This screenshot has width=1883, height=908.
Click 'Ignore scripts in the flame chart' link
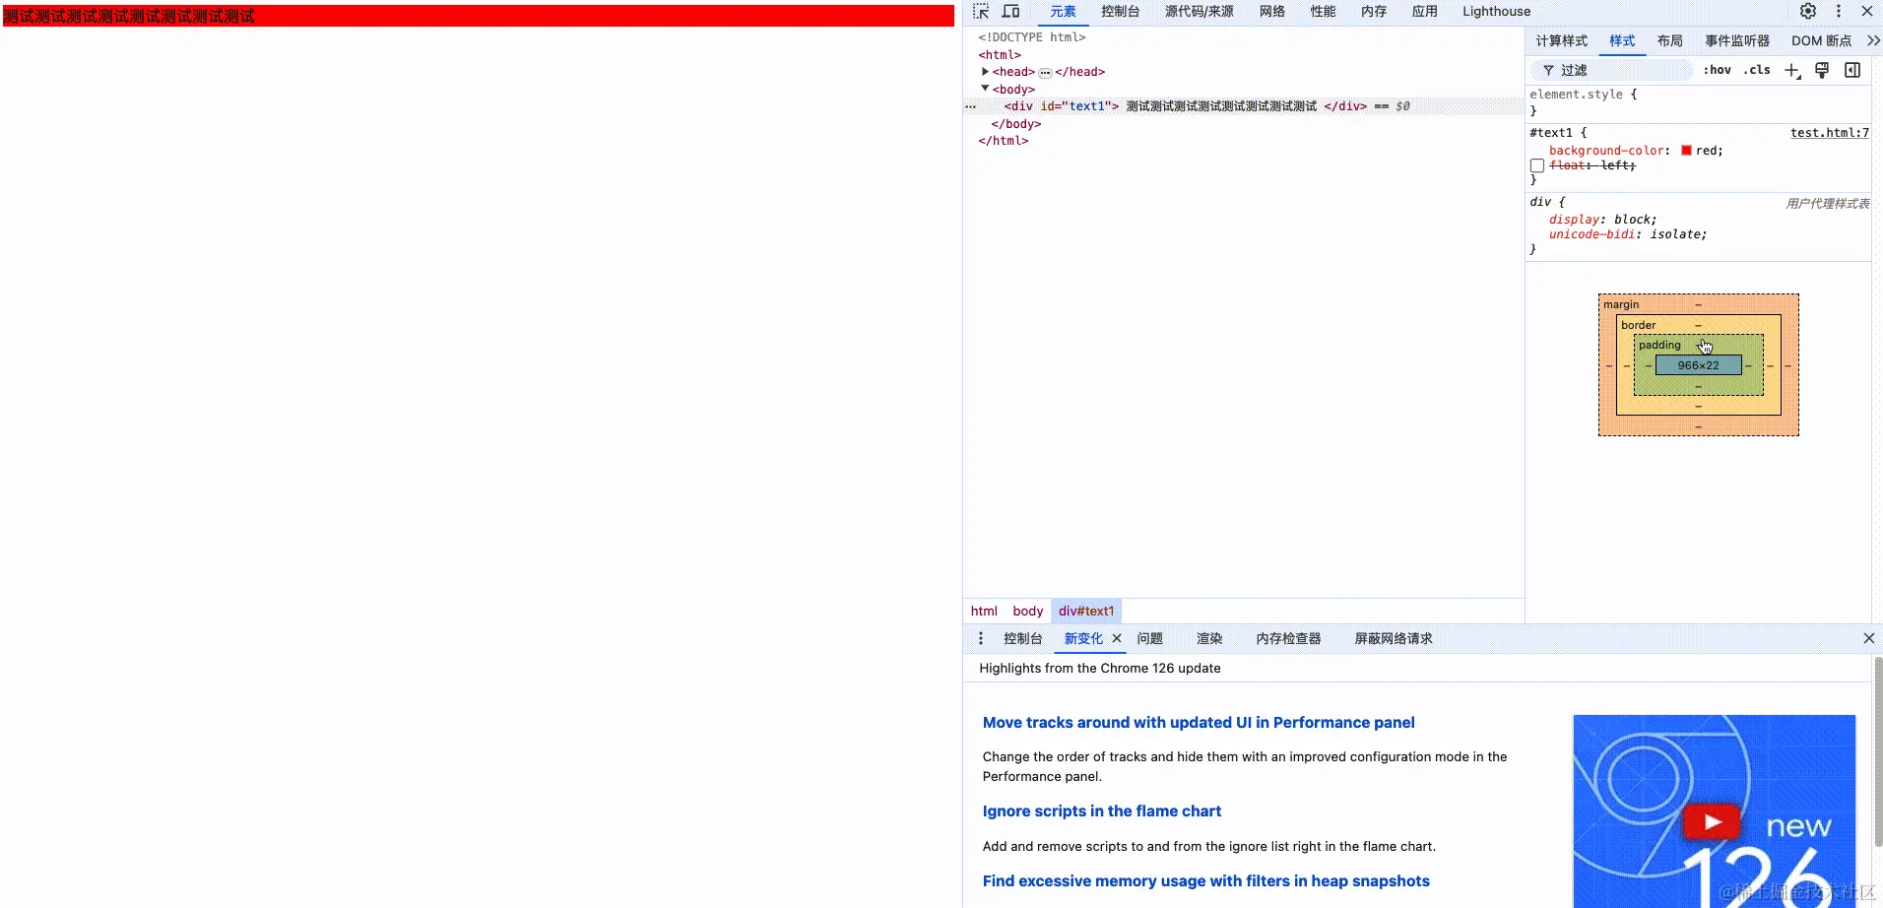pos(1102,811)
